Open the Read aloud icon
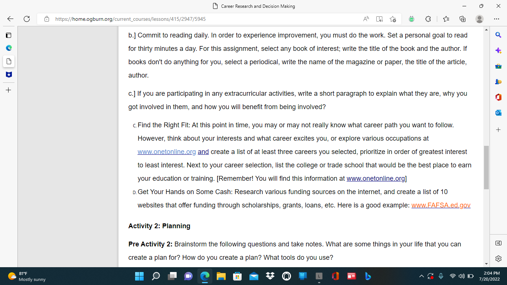Screen dimensions: 507x285 [366, 18]
